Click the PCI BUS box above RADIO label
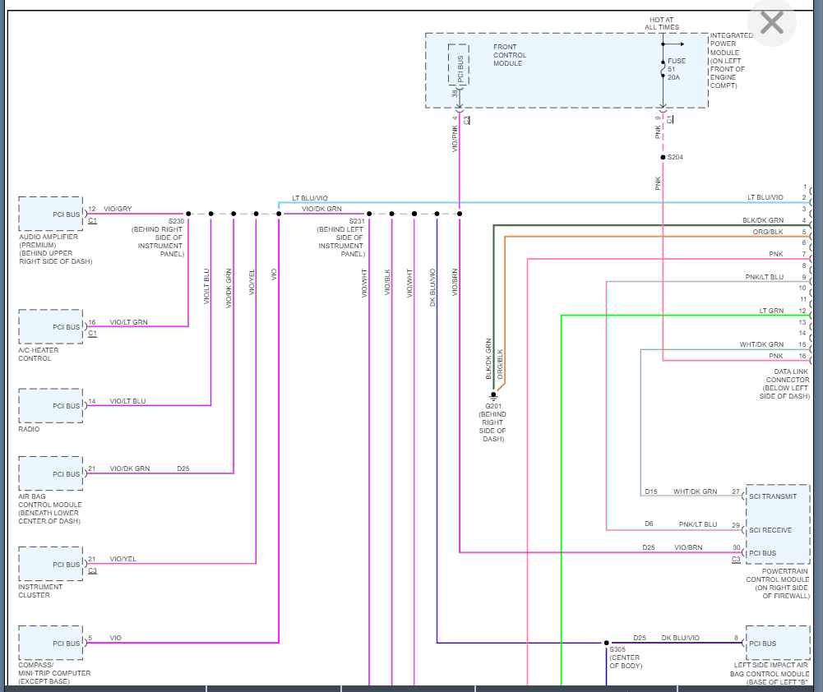 (x=51, y=405)
